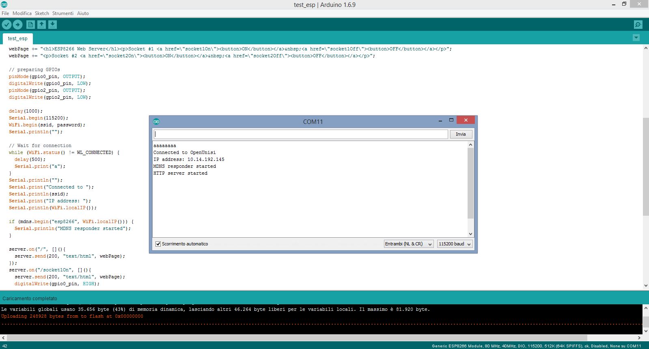649x349 pixels.
Task: Click the serial monitor input field
Action: [x=301, y=134]
